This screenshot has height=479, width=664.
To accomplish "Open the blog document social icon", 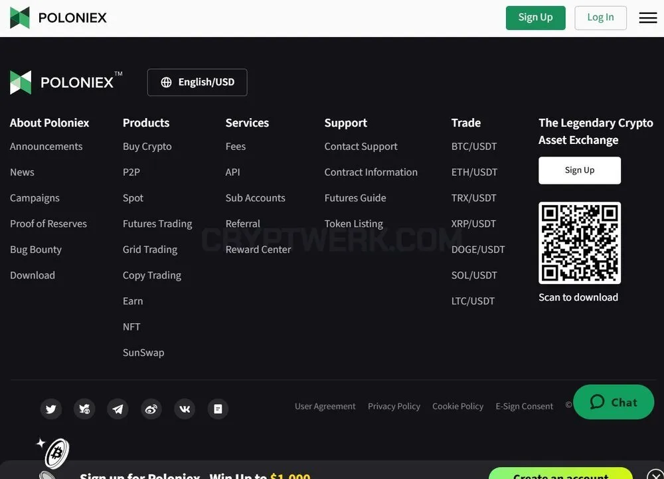I will coord(218,409).
